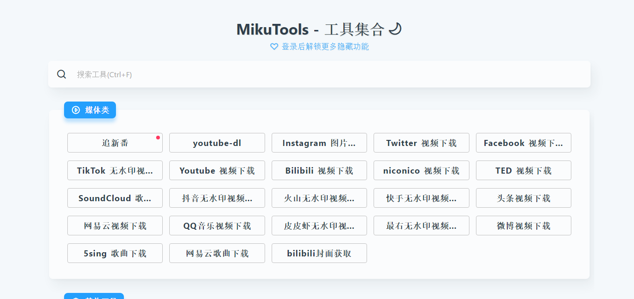Open the 5sing 歌曲下载 tool
The height and width of the screenshot is (299, 634).
point(115,253)
